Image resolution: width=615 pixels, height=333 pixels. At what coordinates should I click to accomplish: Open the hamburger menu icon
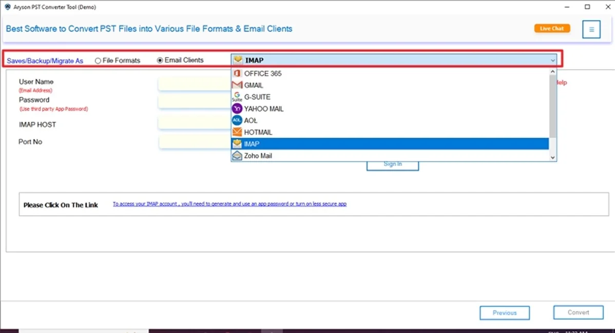click(591, 29)
